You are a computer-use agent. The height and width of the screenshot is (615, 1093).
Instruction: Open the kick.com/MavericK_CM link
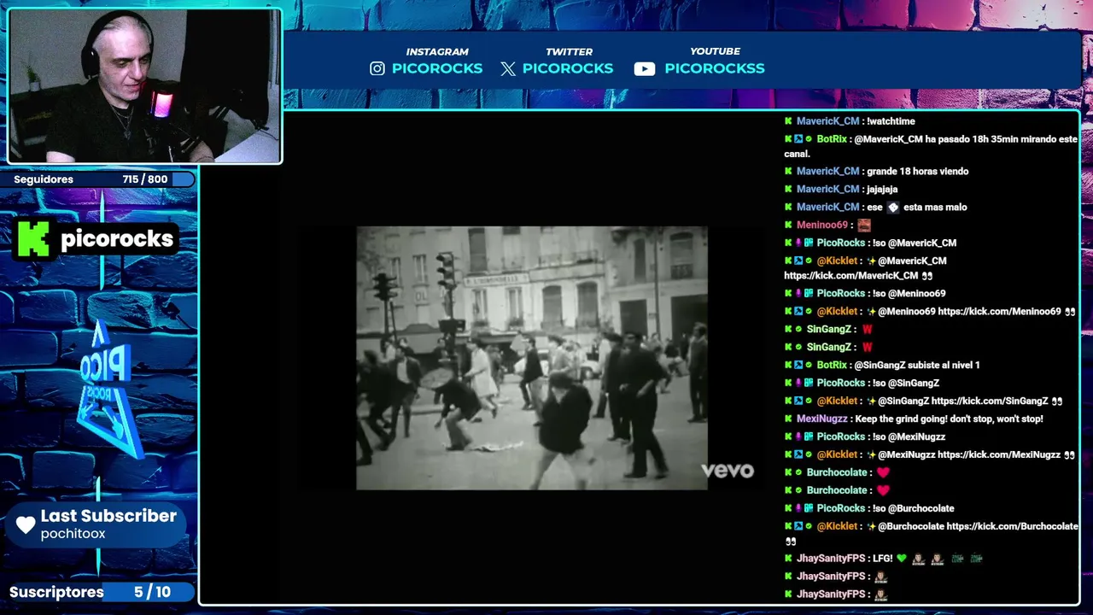point(851,276)
